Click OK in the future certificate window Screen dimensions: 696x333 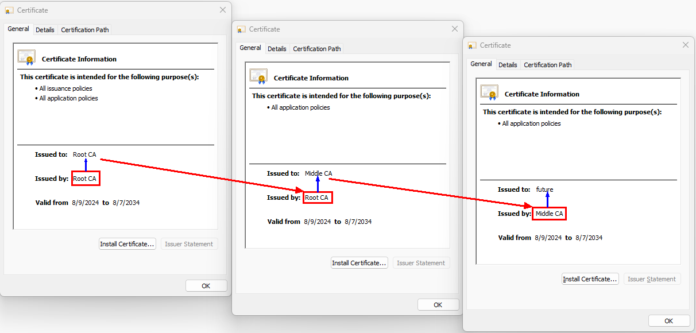click(x=669, y=321)
